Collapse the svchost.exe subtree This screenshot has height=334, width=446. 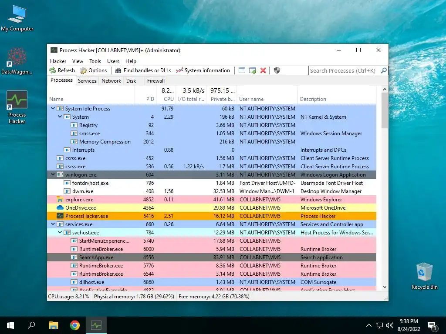tap(60, 232)
